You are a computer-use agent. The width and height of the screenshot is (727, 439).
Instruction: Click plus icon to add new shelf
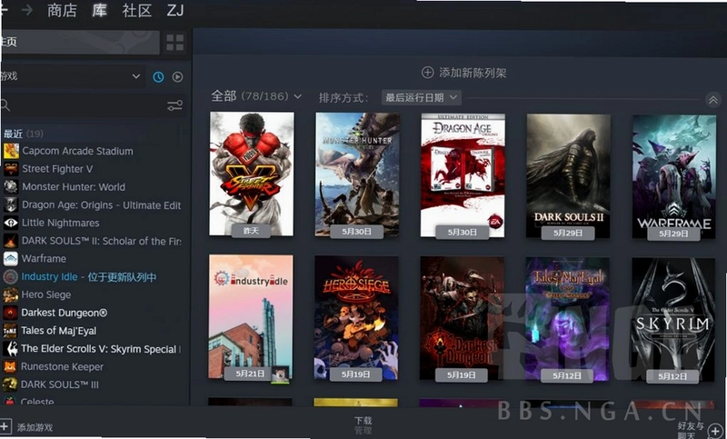[427, 73]
